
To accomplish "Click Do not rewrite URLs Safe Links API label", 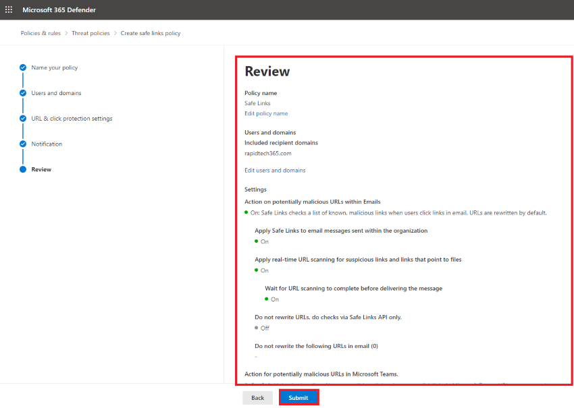I will [x=328, y=318].
